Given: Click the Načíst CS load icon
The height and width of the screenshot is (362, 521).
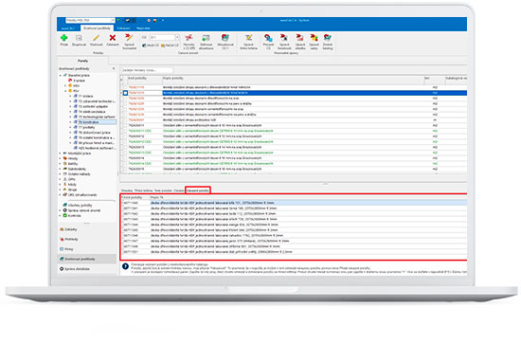Looking at the screenshot, I should [163, 45].
